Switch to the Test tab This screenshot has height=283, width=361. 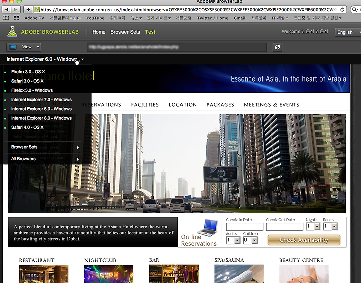point(150,32)
